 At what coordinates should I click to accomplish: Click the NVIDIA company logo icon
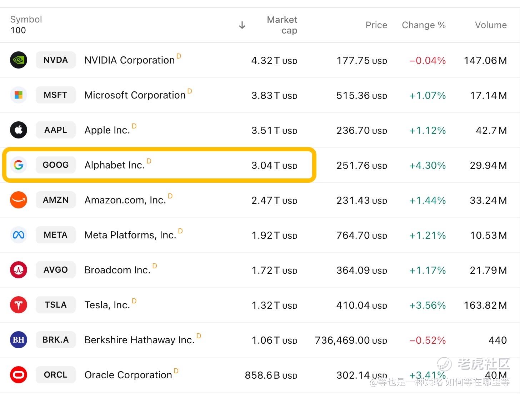(19, 60)
